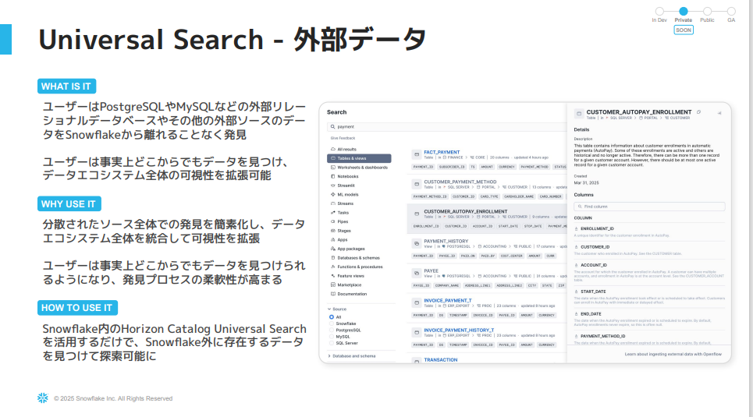The image size is (753, 417).
Task: Click the table icon beside FACT_PAYMENT
Action: tap(417, 154)
